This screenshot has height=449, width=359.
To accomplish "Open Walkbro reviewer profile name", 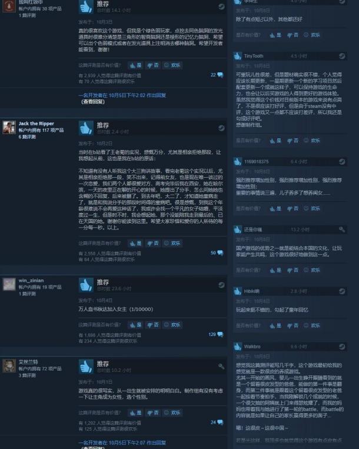I will click(252, 347).
